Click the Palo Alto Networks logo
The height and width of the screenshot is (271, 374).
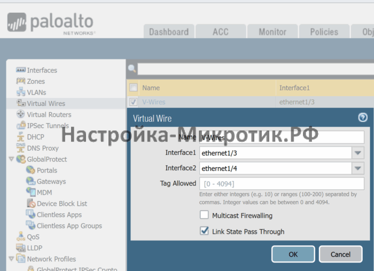51,24
